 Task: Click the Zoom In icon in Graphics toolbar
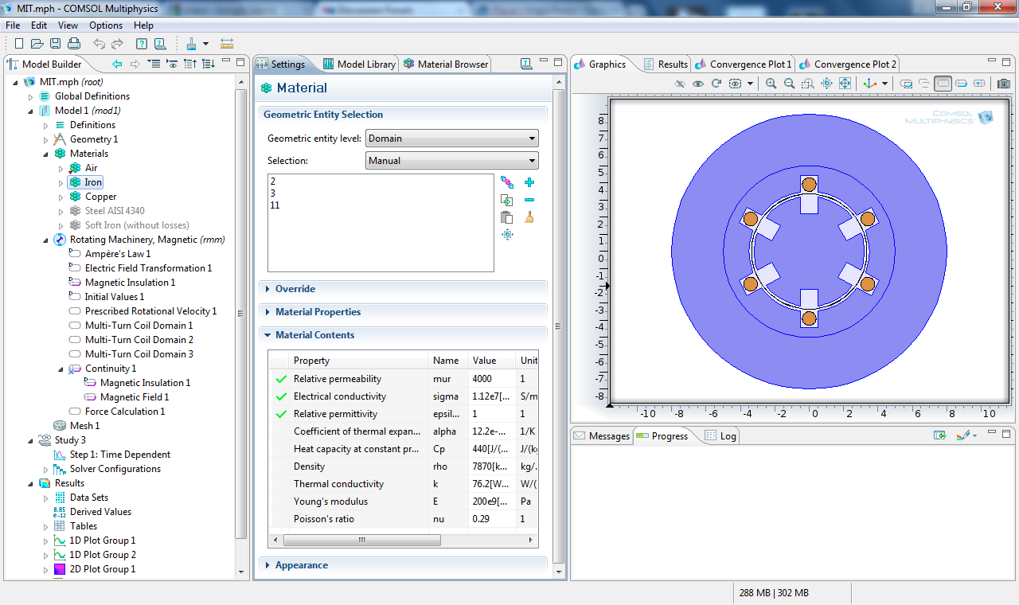pyautogui.click(x=771, y=84)
